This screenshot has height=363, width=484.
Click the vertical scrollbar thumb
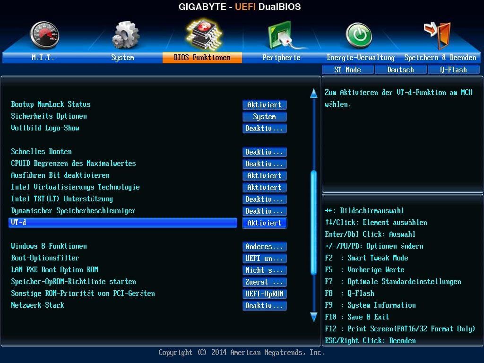[314, 222]
